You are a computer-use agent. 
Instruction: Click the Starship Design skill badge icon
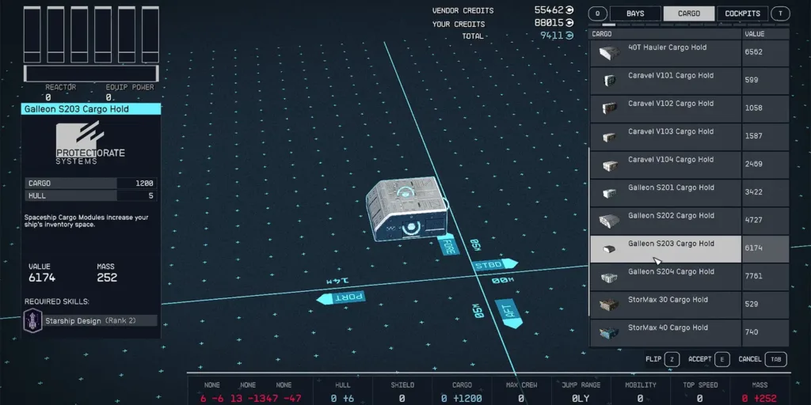pos(33,320)
